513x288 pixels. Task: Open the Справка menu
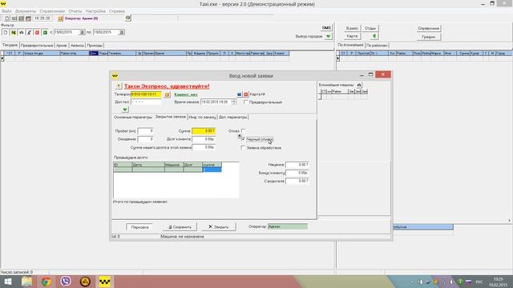point(117,11)
